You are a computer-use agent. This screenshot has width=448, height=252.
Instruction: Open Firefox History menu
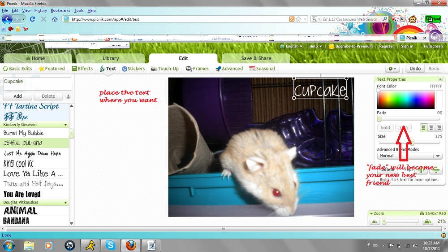40,11
